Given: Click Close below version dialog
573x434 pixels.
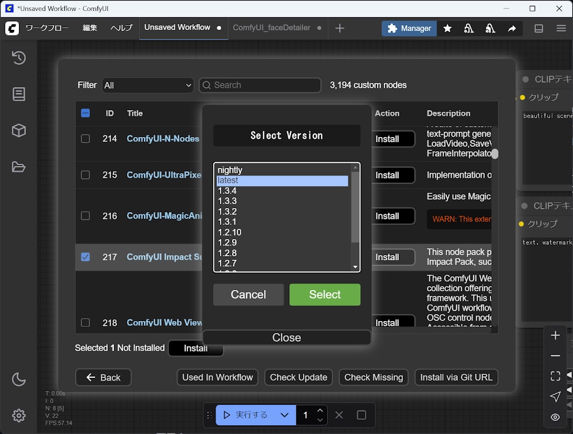Looking at the screenshot, I should (x=286, y=338).
